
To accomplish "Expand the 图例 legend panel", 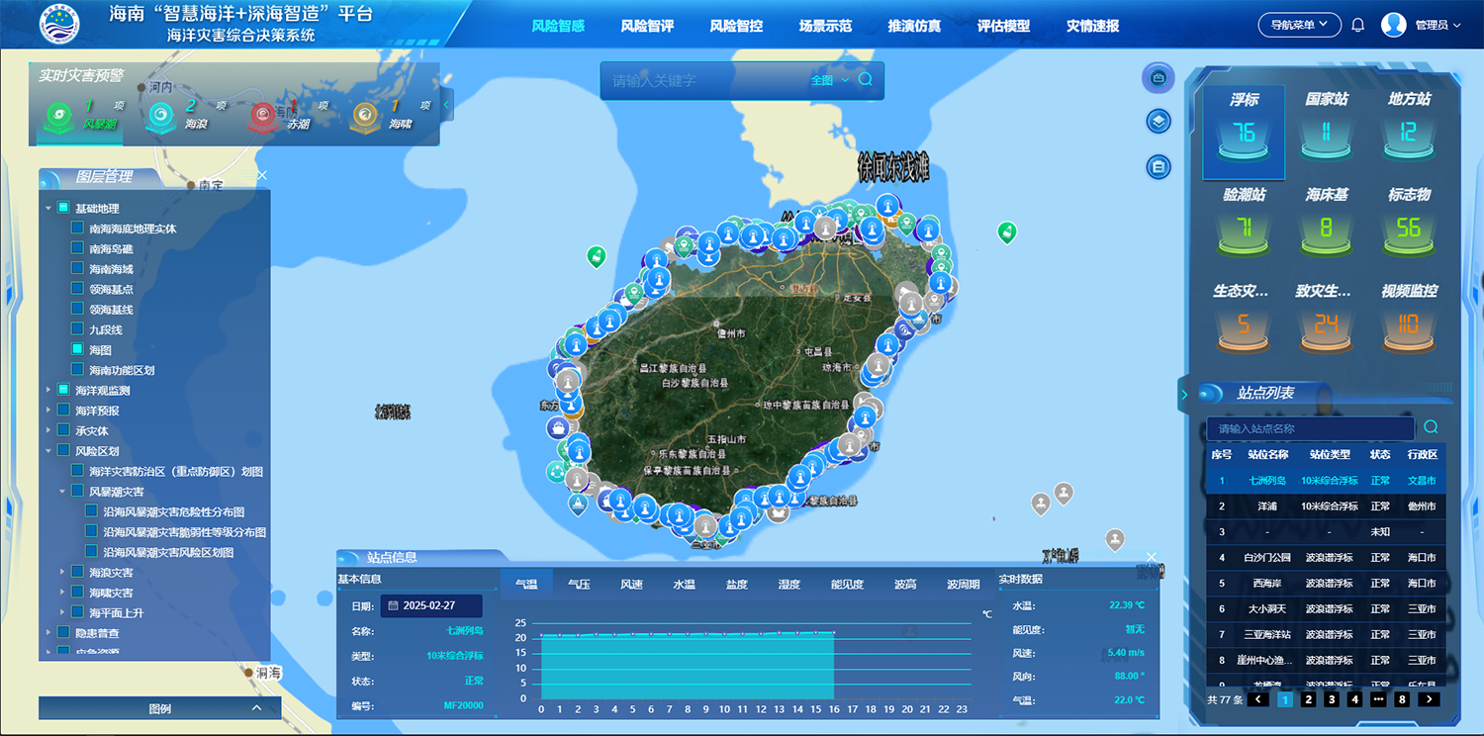I will click(x=160, y=708).
